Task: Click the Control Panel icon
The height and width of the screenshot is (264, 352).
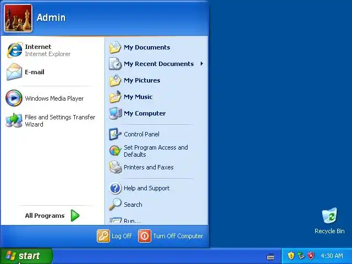Action: (115, 134)
